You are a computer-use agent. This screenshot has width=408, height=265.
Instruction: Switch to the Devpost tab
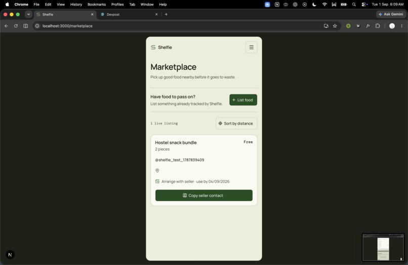pos(129,14)
